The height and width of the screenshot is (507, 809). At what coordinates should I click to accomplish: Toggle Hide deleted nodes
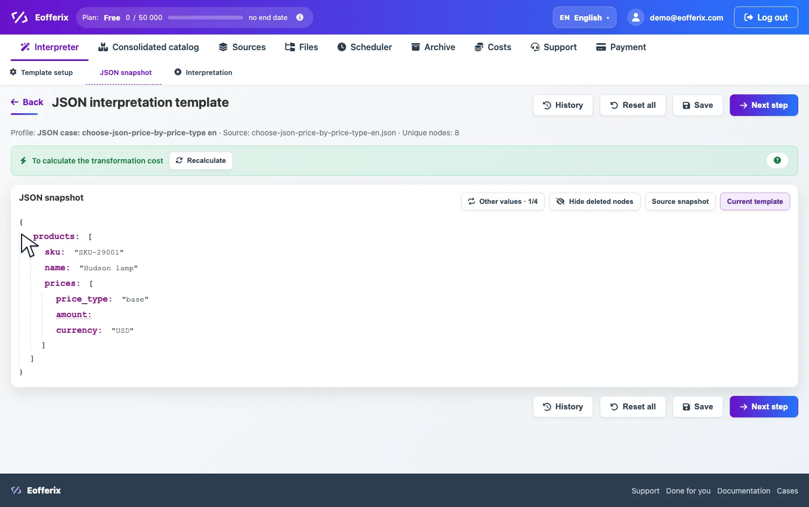point(595,202)
